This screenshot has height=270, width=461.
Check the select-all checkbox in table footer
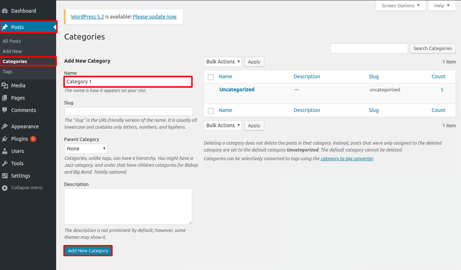[211, 111]
